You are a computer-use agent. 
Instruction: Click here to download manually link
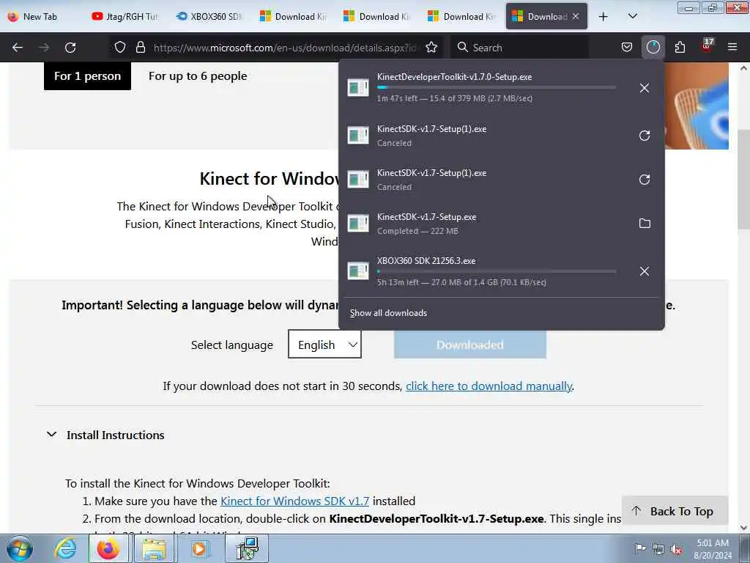tap(489, 386)
